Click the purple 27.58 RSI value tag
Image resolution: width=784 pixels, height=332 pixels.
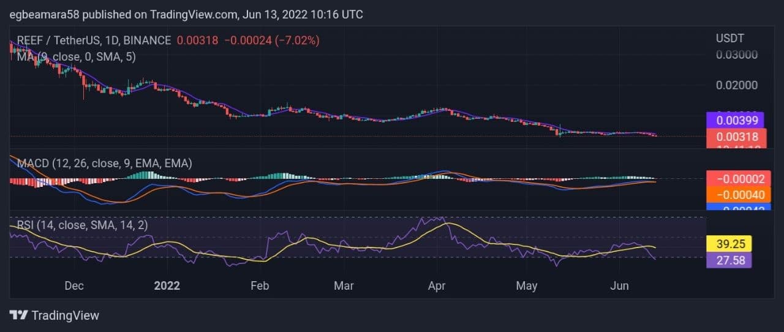coord(728,260)
